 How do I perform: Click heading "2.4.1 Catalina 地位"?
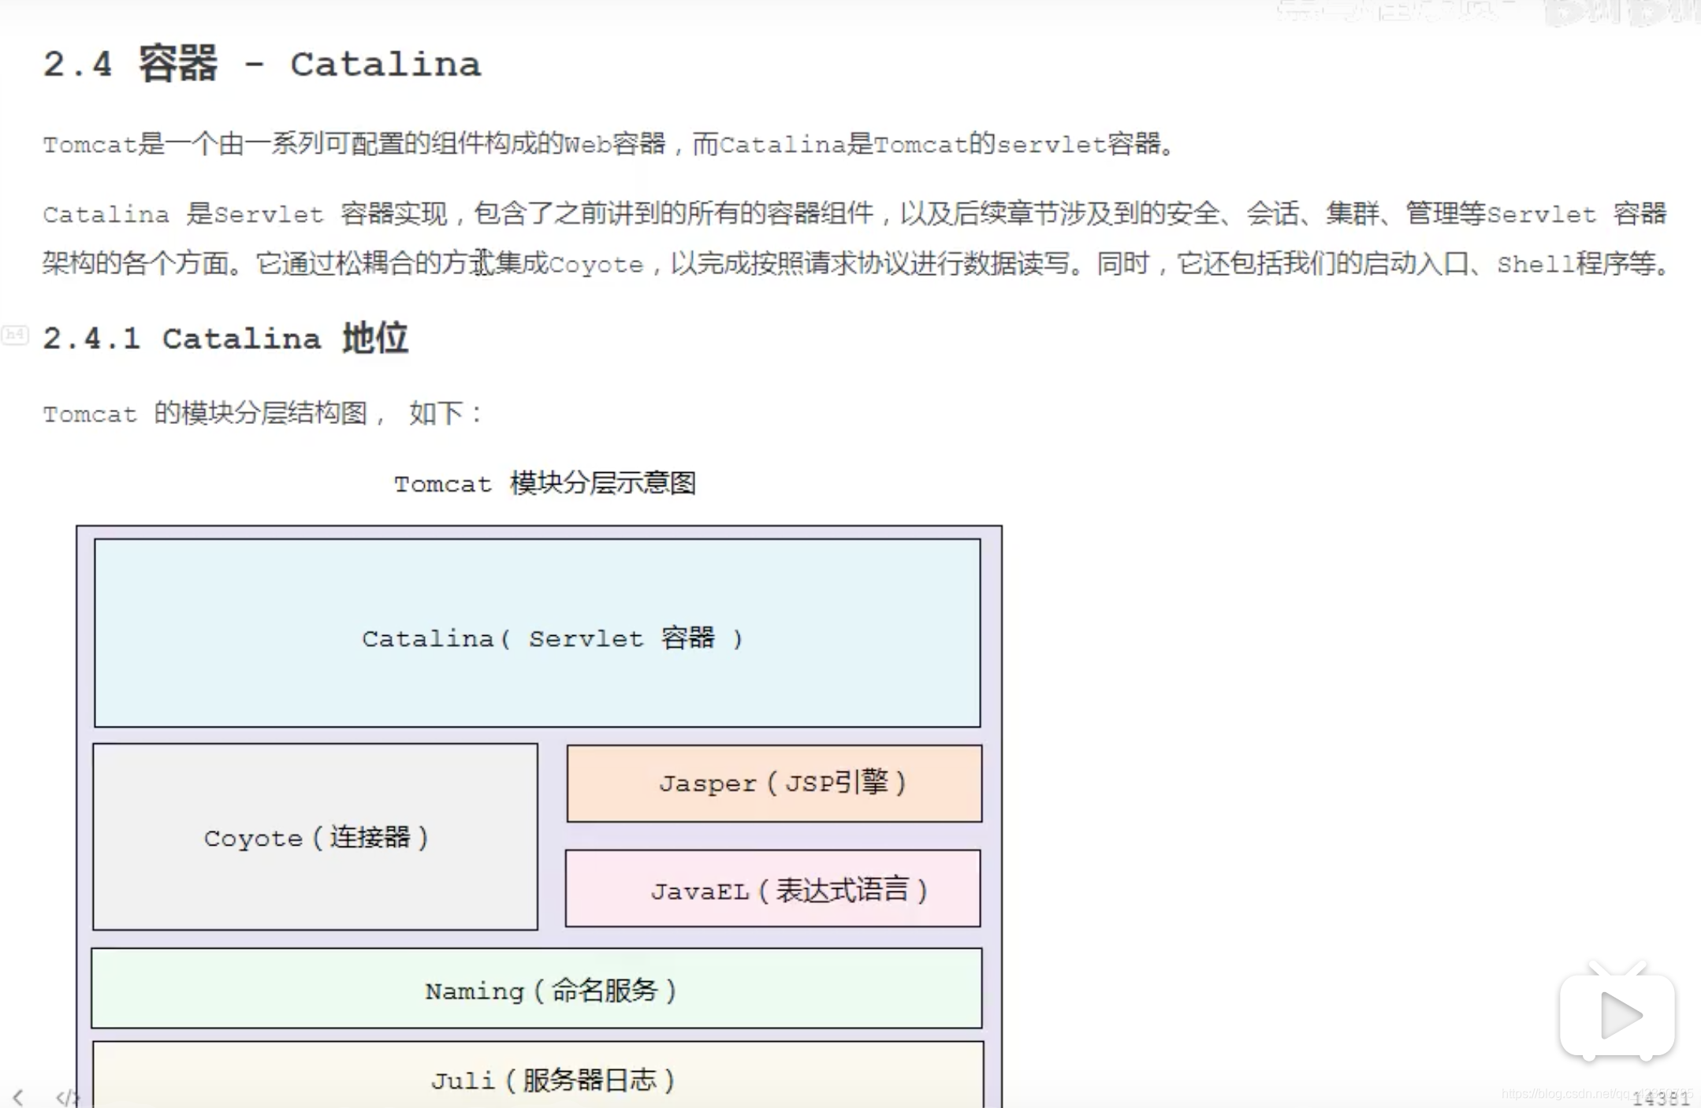[x=225, y=338]
